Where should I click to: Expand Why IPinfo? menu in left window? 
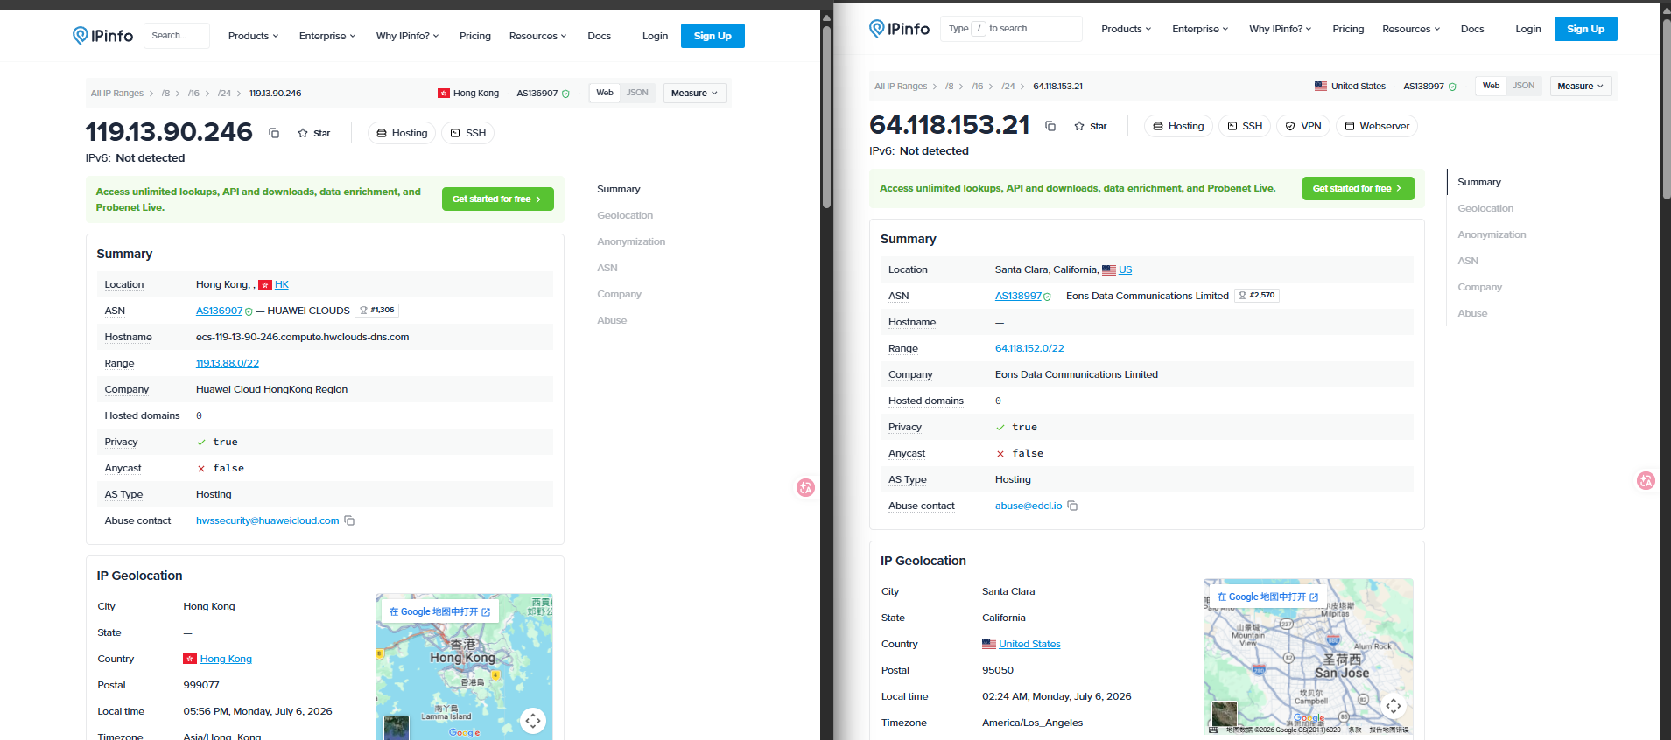[x=407, y=36]
